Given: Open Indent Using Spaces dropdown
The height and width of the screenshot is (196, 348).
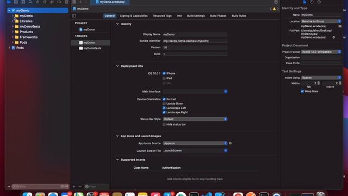Looking at the screenshot, I should tap(321, 78).
